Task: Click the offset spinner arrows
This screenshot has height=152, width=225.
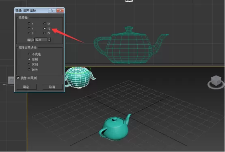Action: (x=49, y=39)
